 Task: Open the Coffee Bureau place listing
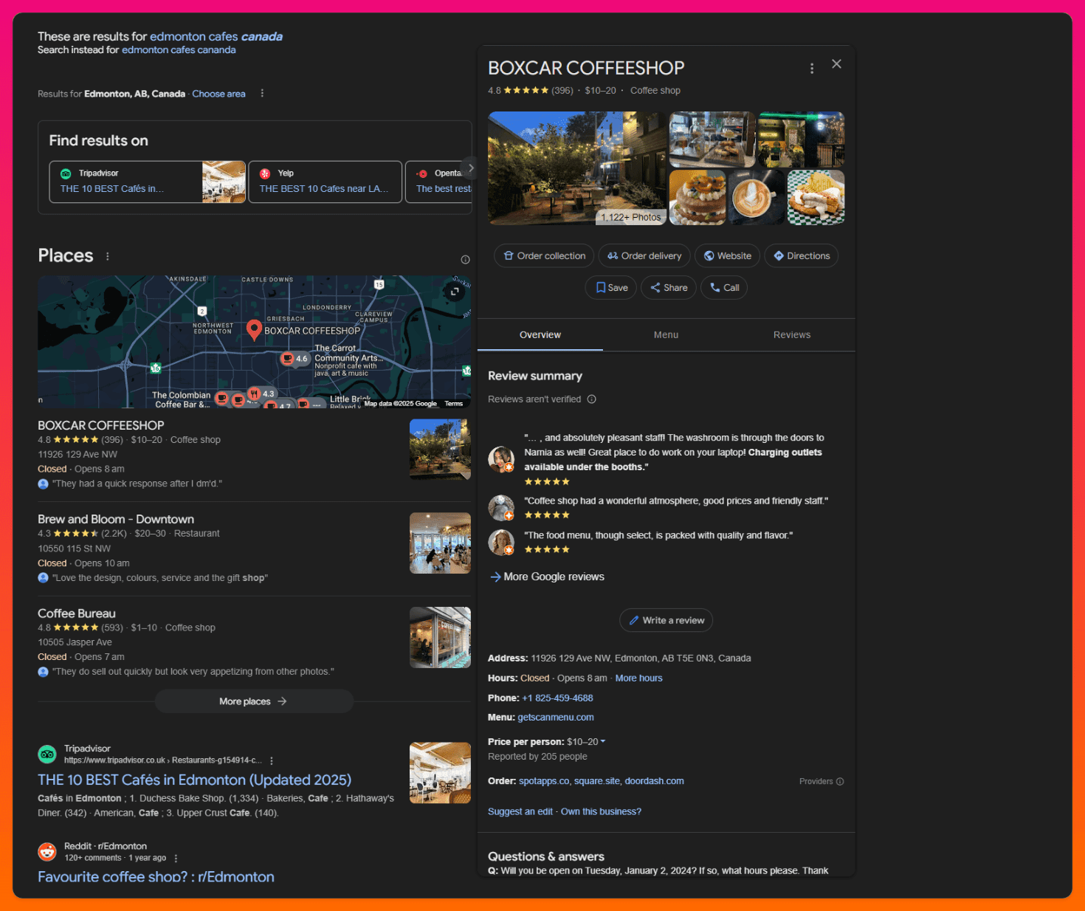pyautogui.click(x=77, y=613)
